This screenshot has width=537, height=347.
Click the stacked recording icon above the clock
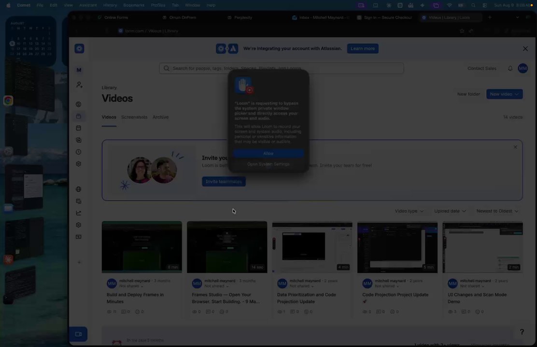point(78,140)
